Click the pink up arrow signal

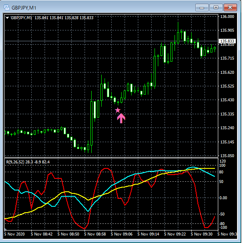[x=121, y=118]
